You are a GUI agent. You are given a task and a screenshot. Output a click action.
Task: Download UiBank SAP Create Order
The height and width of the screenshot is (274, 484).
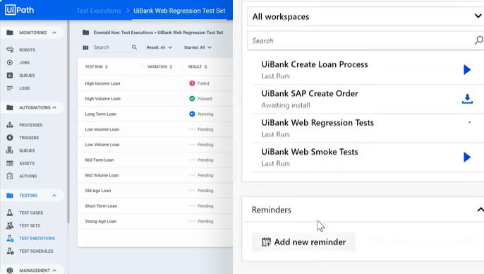(467, 99)
